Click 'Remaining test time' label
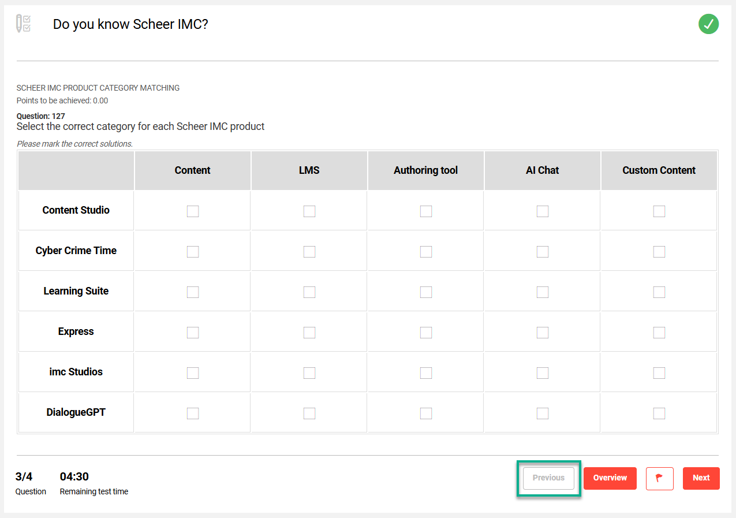 coord(94,491)
